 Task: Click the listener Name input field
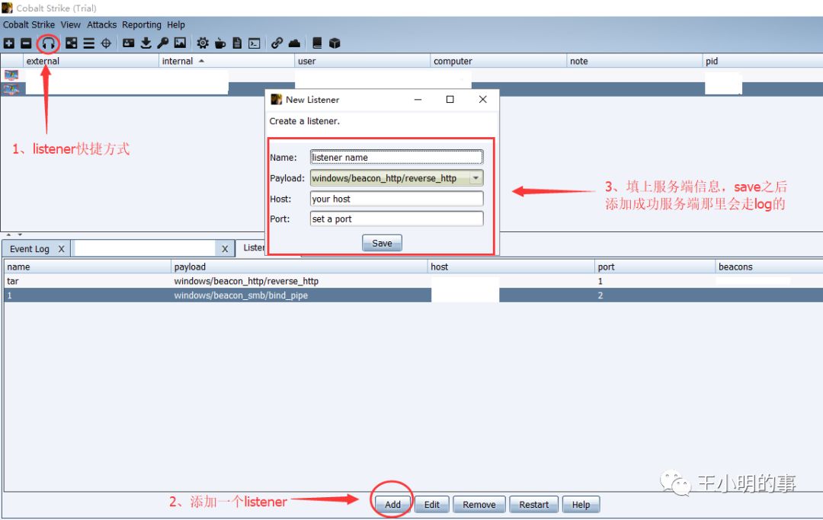coord(397,158)
